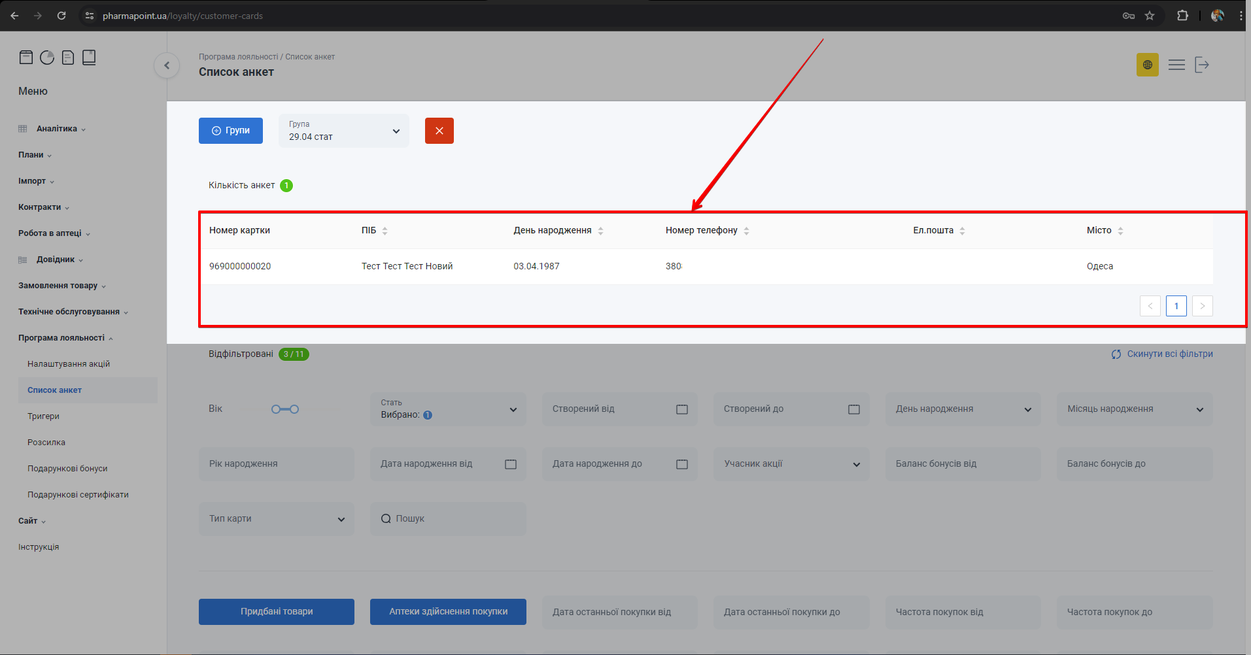Click the Баланс бонусів від field
Image resolution: width=1251 pixels, height=655 pixels.
tap(963, 464)
